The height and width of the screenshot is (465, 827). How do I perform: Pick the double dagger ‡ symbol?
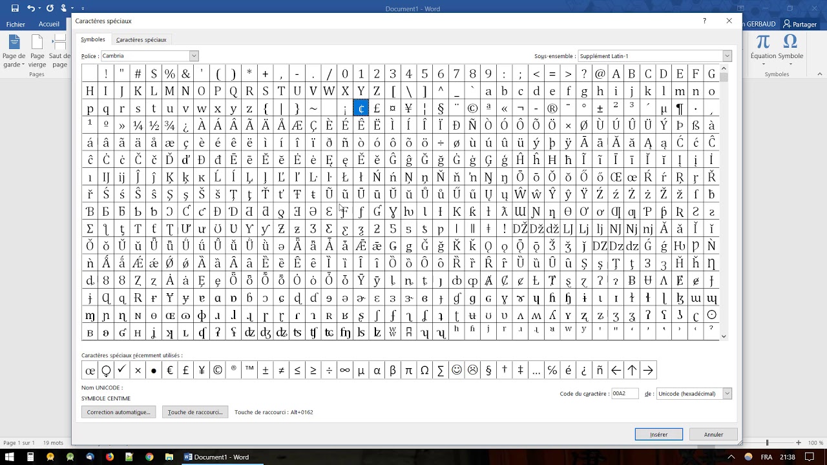[520, 370]
